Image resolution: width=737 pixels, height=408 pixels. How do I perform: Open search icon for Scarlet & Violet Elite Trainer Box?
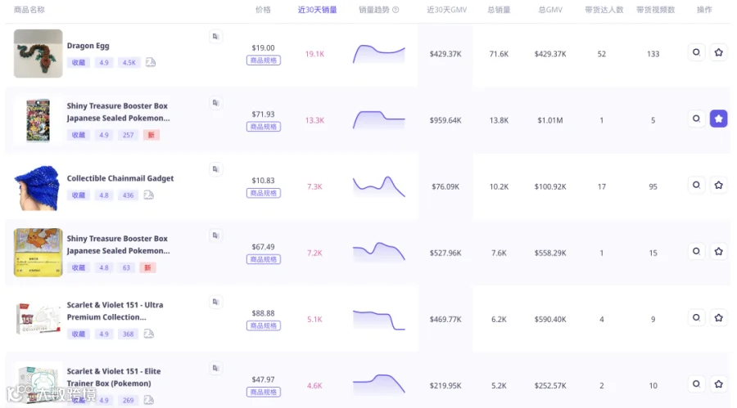(696, 384)
